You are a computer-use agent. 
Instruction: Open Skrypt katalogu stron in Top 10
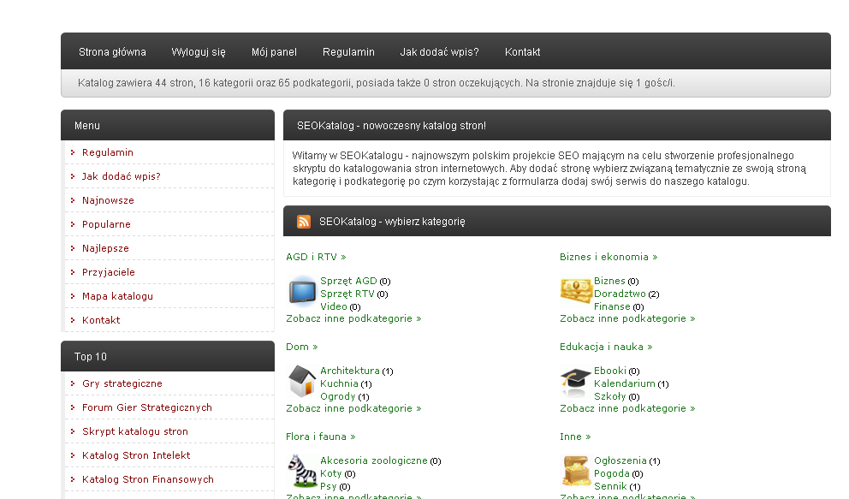(x=134, y=431)
